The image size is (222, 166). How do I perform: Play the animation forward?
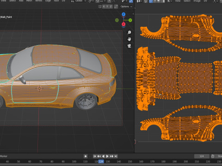click(107, 156)
